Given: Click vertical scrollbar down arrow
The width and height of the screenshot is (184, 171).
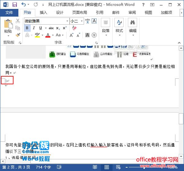Looking at the screenshot, I should (181, 157).
